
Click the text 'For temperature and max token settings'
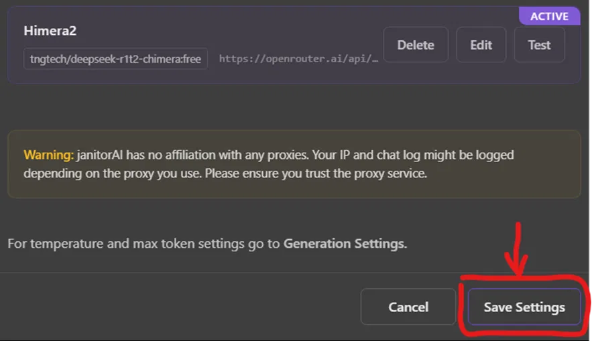125,243
